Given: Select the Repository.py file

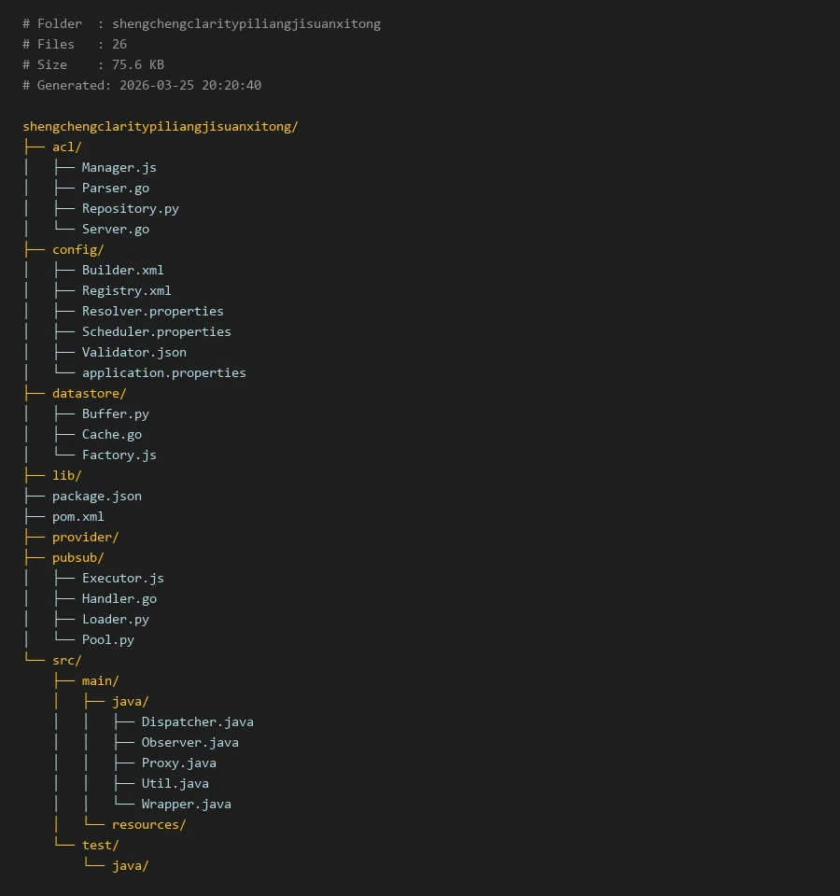Looking at the screenshot, I should (130, 209).
